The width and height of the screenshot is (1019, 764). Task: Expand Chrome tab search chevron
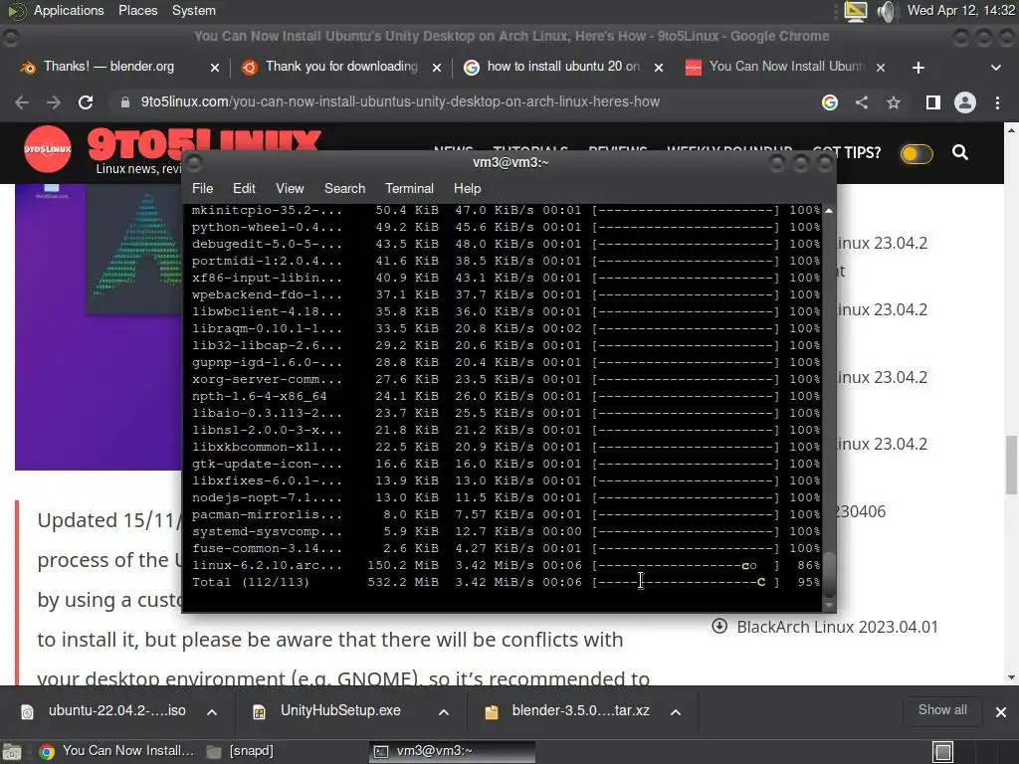point(995,68)
